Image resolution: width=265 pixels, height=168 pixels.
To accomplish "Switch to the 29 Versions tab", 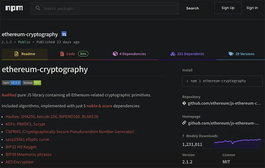I will pos(241,54).
